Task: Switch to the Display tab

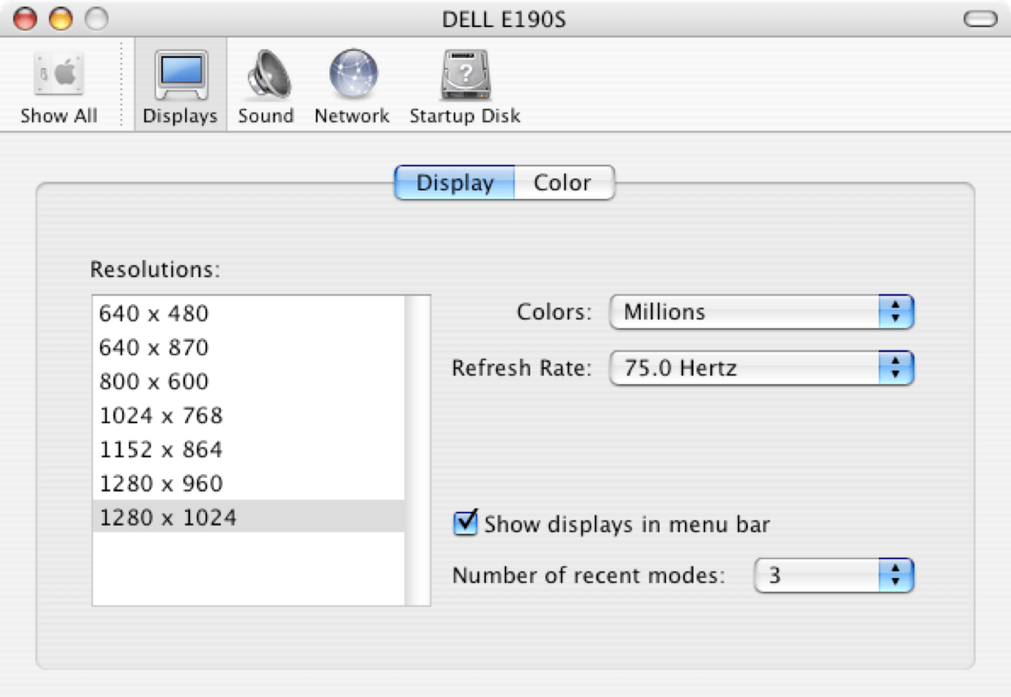Action: 455,183
